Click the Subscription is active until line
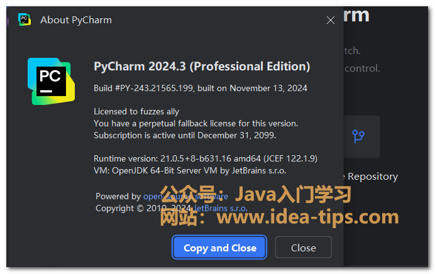This screenshot has width=435, height=274. 185,135
